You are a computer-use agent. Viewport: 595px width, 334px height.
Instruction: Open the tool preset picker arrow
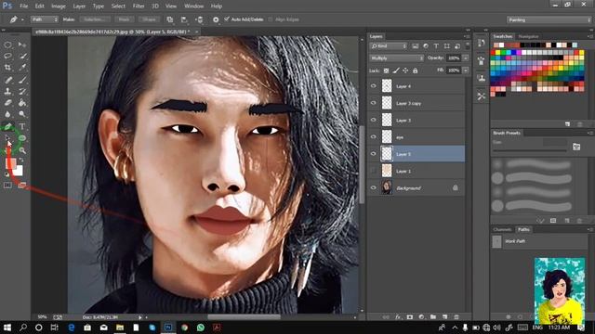click(22, 19)
